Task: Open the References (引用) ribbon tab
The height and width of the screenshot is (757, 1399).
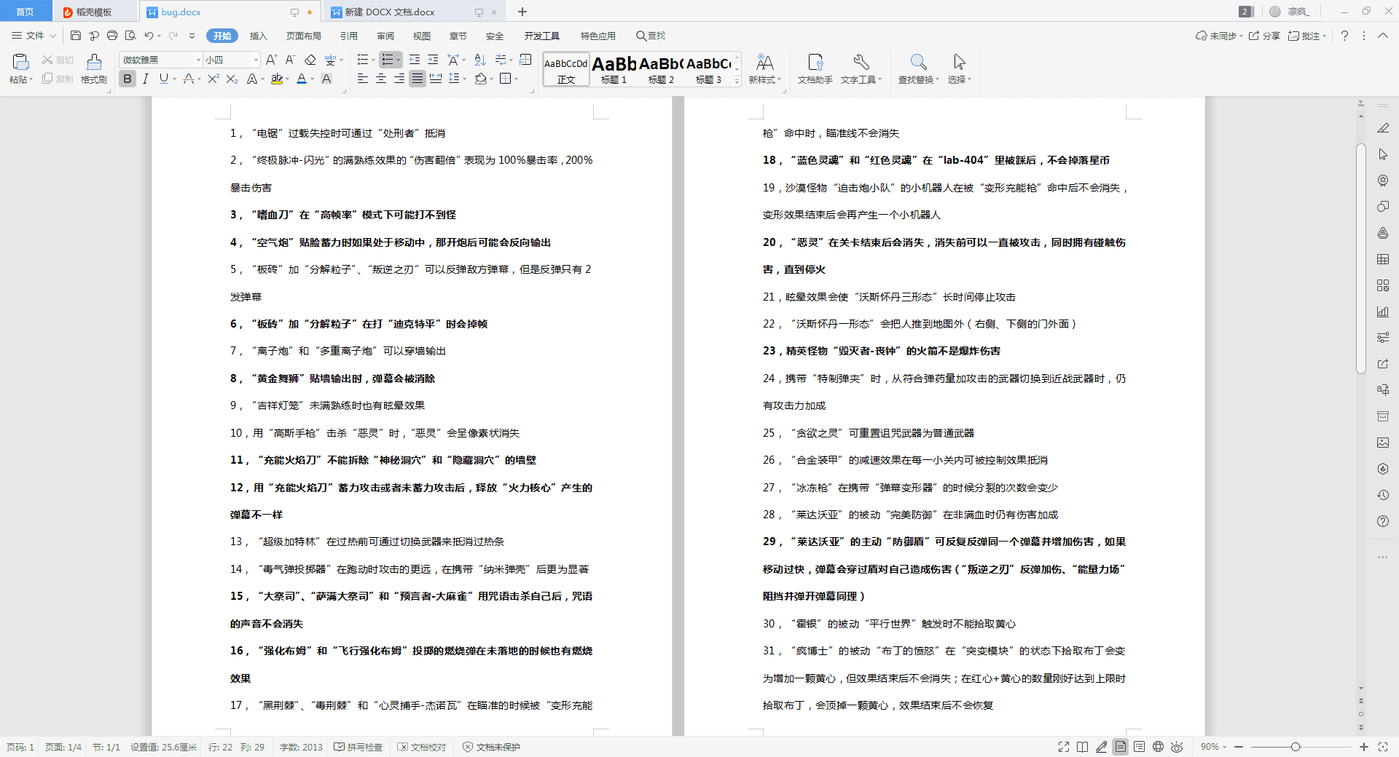Action: (349, 36)
